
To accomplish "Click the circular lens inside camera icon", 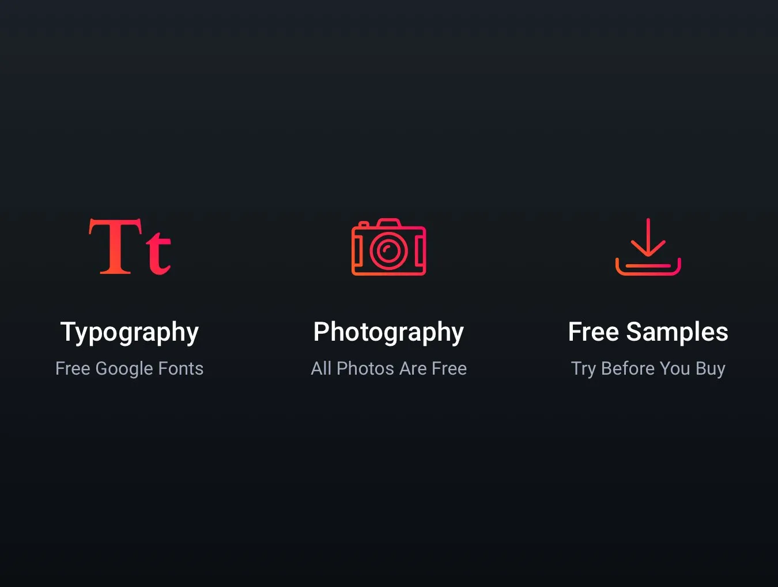I will click(x=389, y=251).
